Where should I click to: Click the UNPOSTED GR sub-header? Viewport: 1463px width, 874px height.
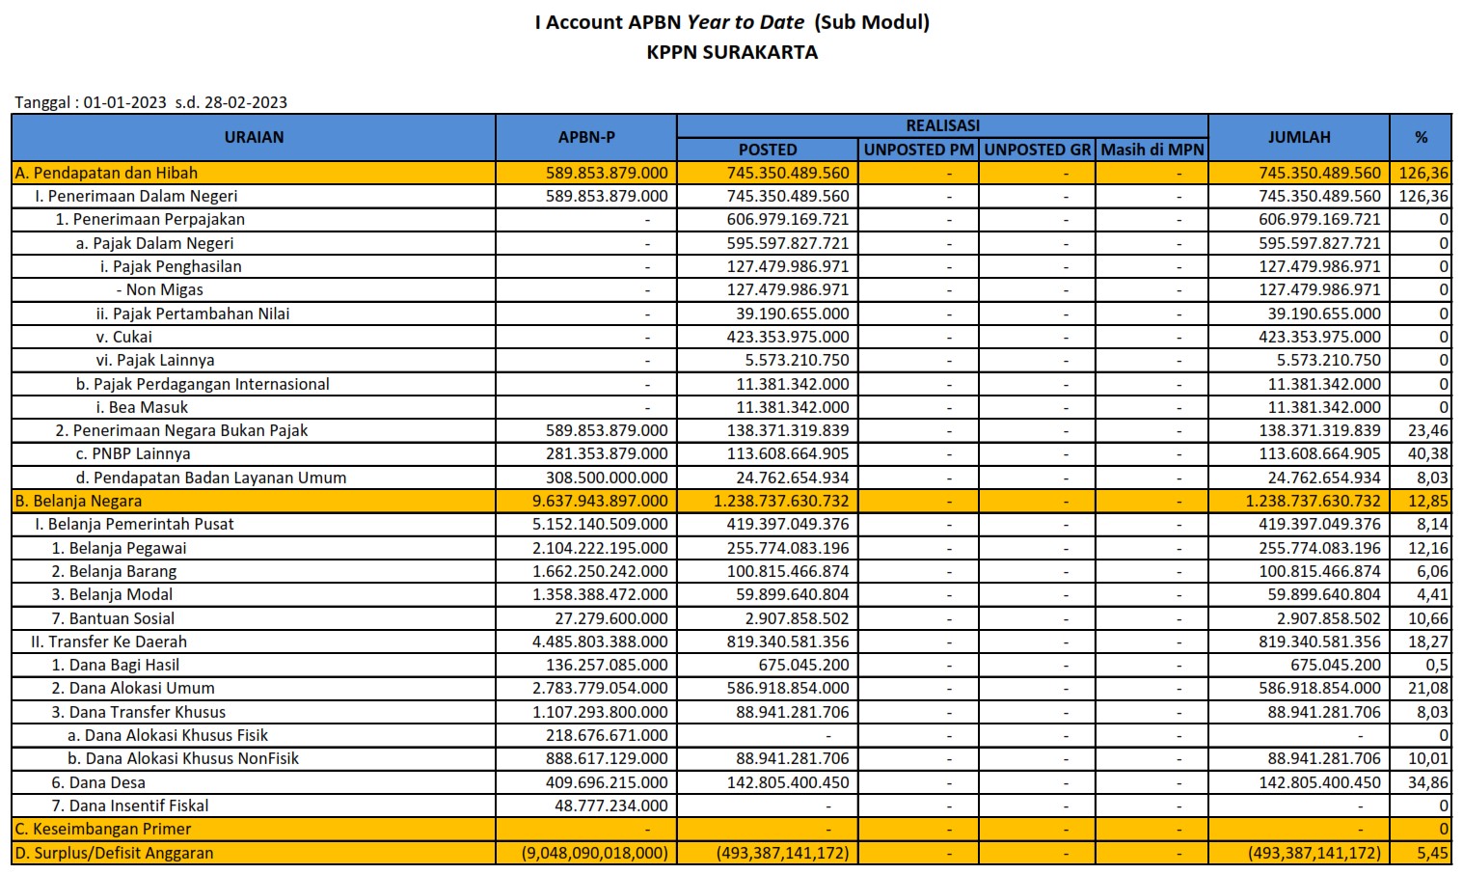coord(1038,150)
